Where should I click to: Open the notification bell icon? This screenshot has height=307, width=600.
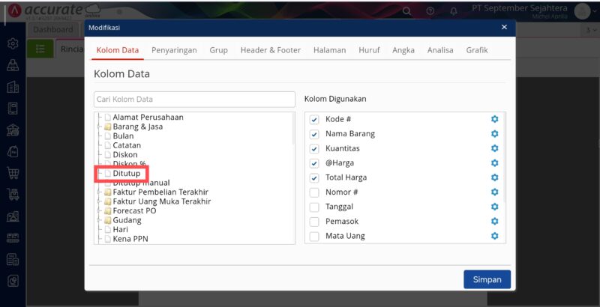point(453,11)
